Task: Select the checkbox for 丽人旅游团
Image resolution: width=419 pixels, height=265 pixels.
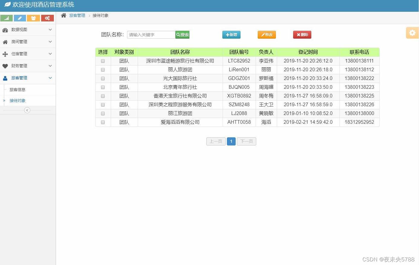Action: point(103,70)
